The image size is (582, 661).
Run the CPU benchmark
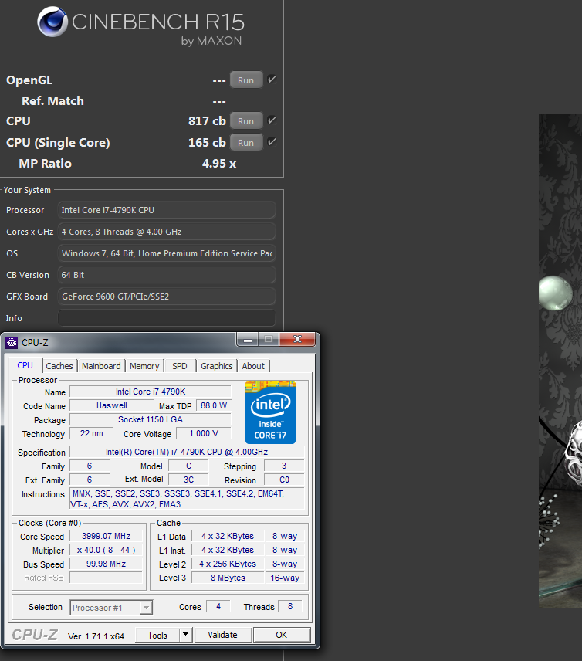click(x=246, y=121)
